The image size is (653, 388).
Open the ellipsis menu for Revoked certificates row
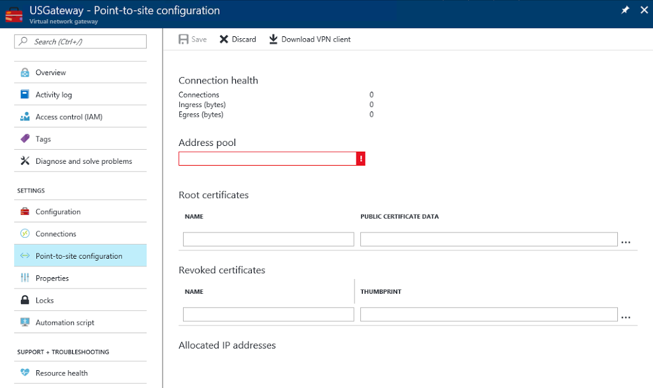click(626, 317)
